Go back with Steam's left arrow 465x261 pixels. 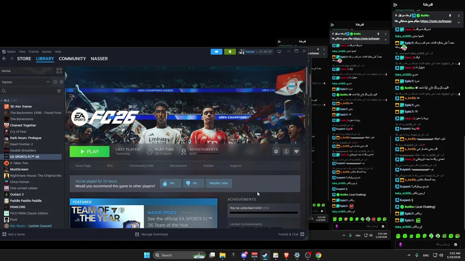point(4,58)
